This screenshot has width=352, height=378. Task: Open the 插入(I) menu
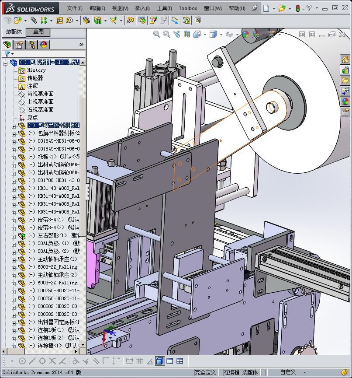tap(142, 8)
